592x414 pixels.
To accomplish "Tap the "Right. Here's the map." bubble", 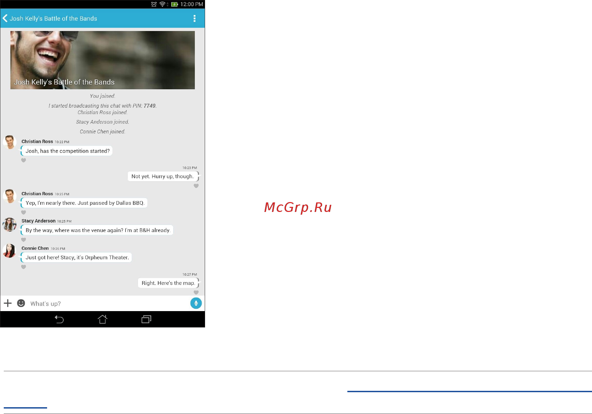I will tap(169, 283).
